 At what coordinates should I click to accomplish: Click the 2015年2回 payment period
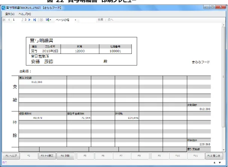click(x=50, y=51)
